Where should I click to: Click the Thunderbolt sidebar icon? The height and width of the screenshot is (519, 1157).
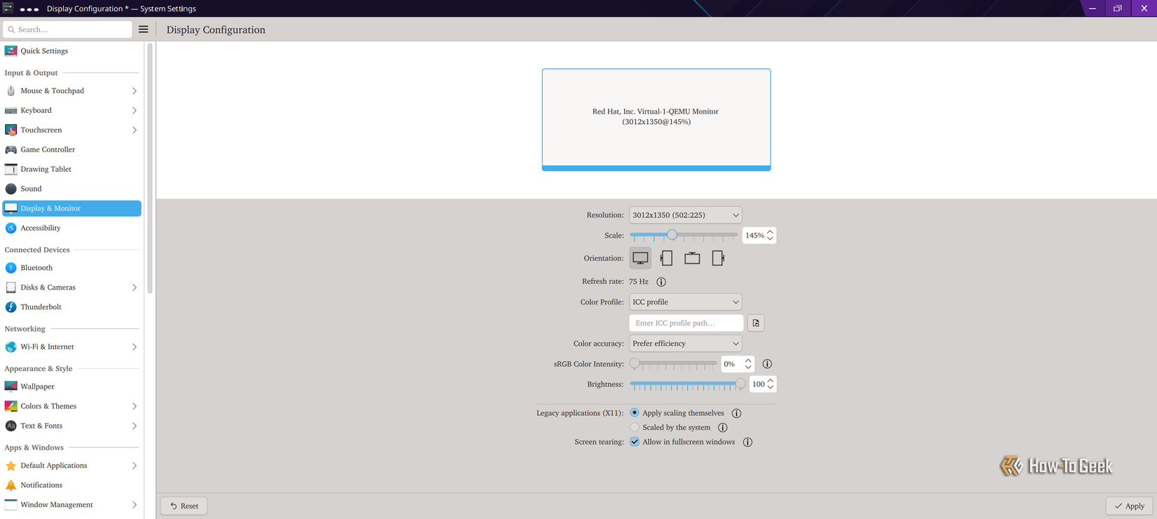point(11,307)
